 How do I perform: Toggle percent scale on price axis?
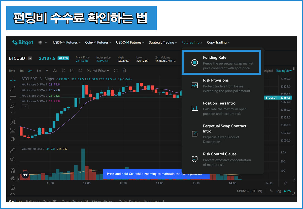point(272,191)
